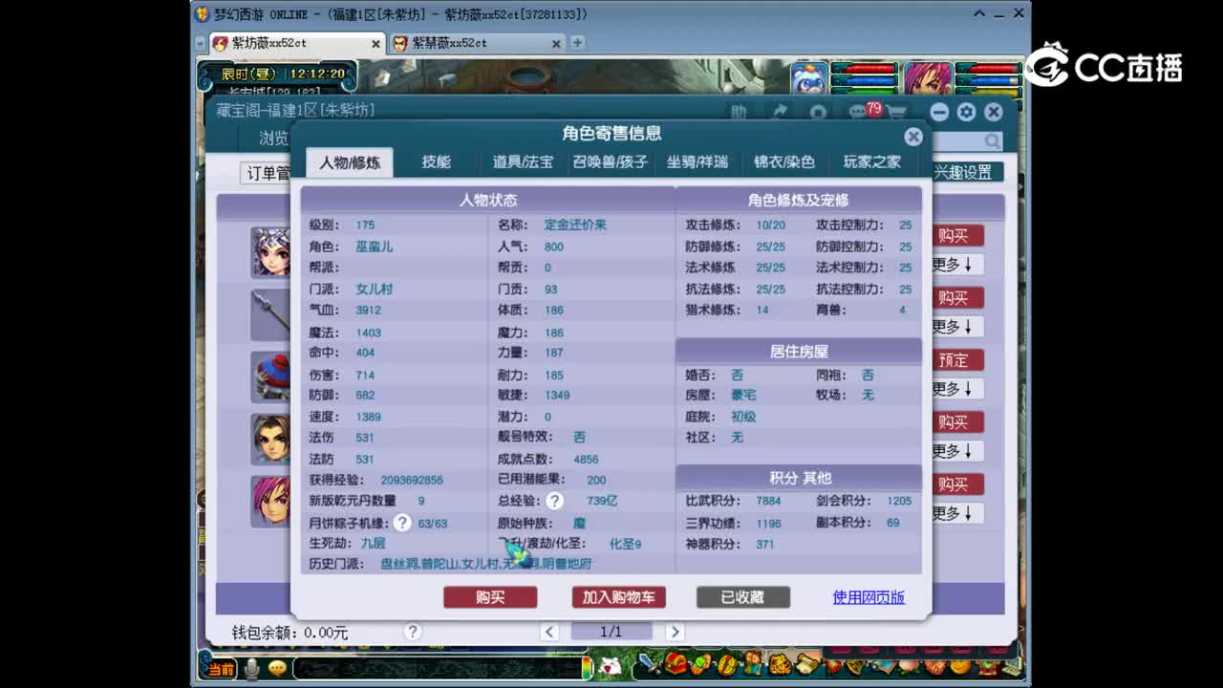Open the tab list dropdown arrow left of tabs
The height and width of the screenshot is (688, 1223).
tap(200, 44)
